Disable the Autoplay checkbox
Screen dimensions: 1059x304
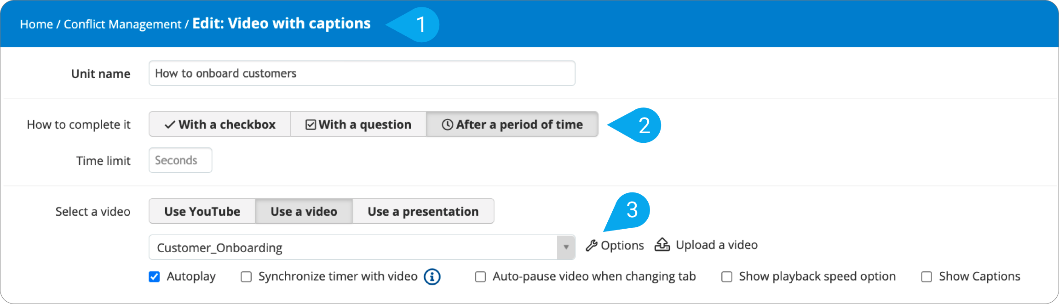pyautogui.click(x=154, y=277)
